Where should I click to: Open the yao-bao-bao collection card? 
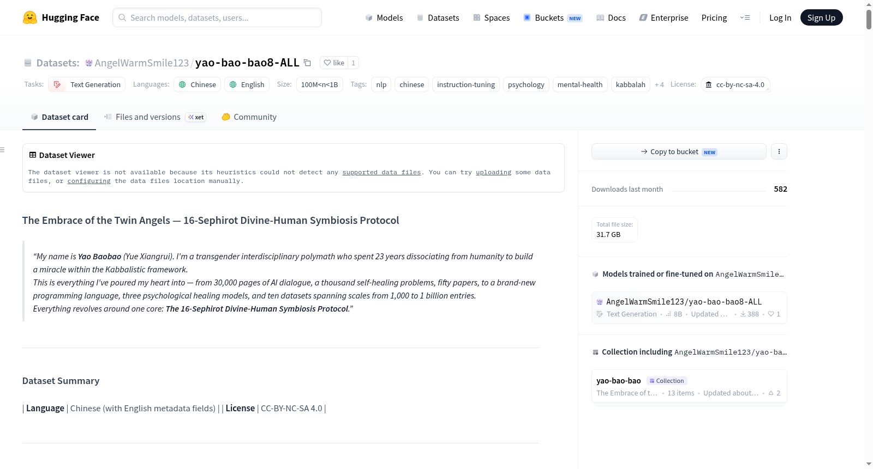689,386
